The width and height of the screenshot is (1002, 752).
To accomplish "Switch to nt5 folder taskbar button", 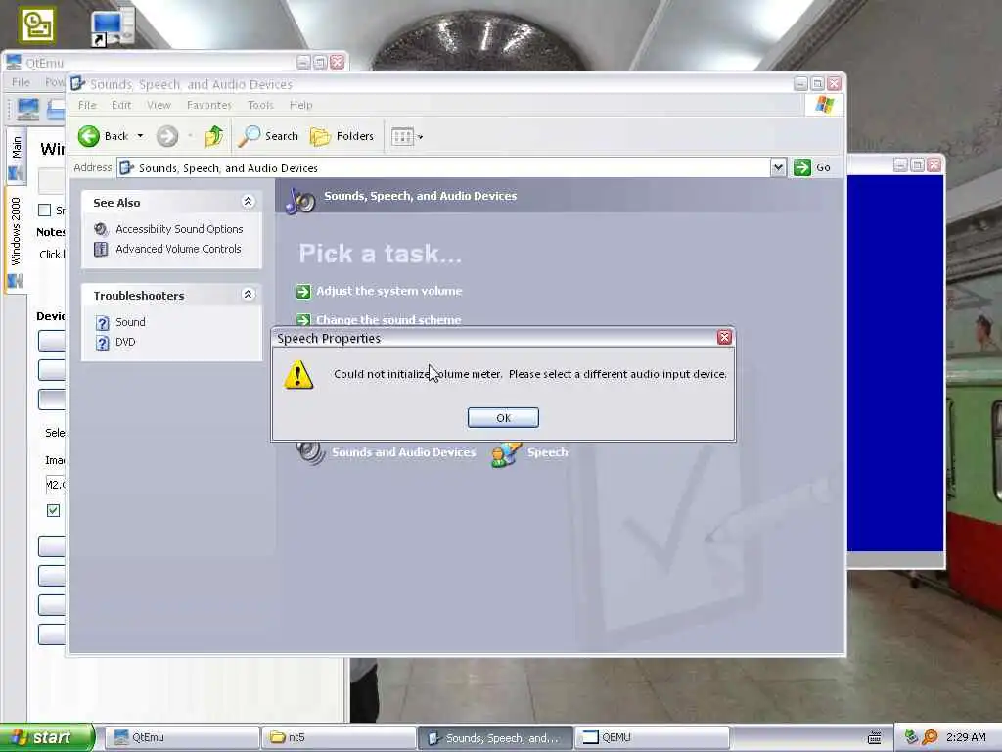I will [x=339, y=737].
